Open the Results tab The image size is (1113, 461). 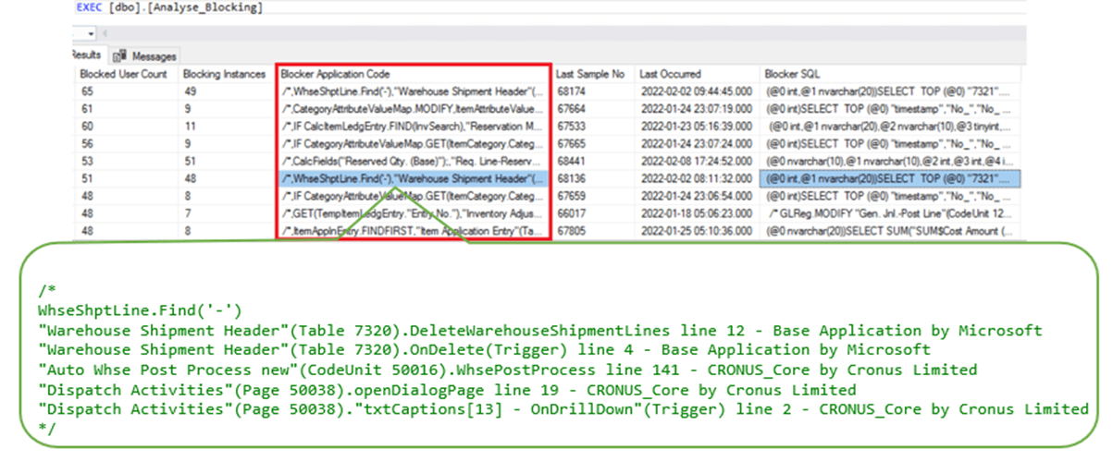(87, 55)
